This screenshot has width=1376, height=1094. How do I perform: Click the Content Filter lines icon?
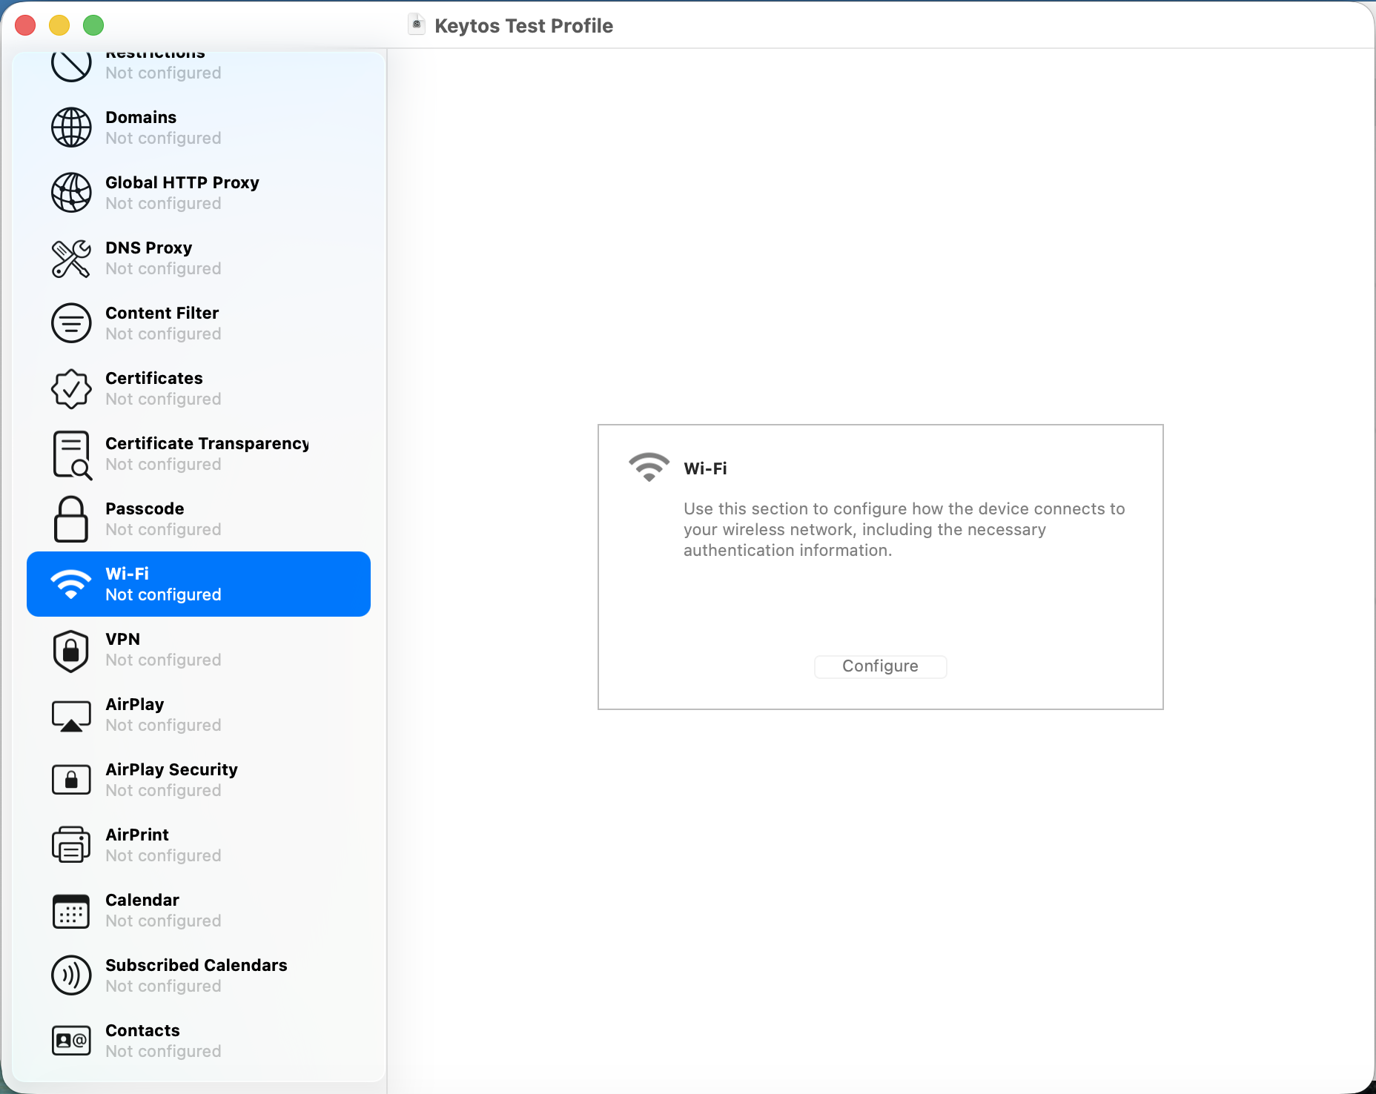coord(71,323)
